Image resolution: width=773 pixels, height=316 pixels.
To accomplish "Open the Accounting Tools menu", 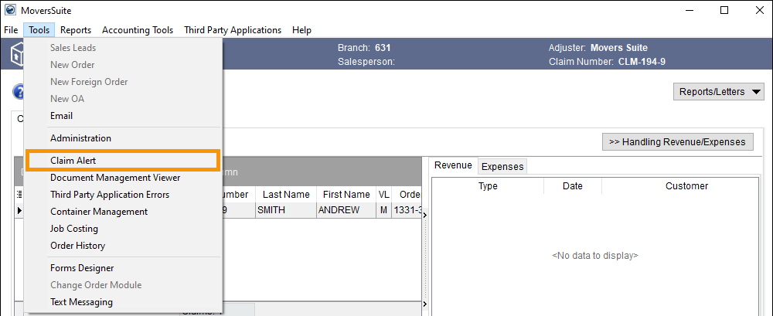I will point(138,30).
